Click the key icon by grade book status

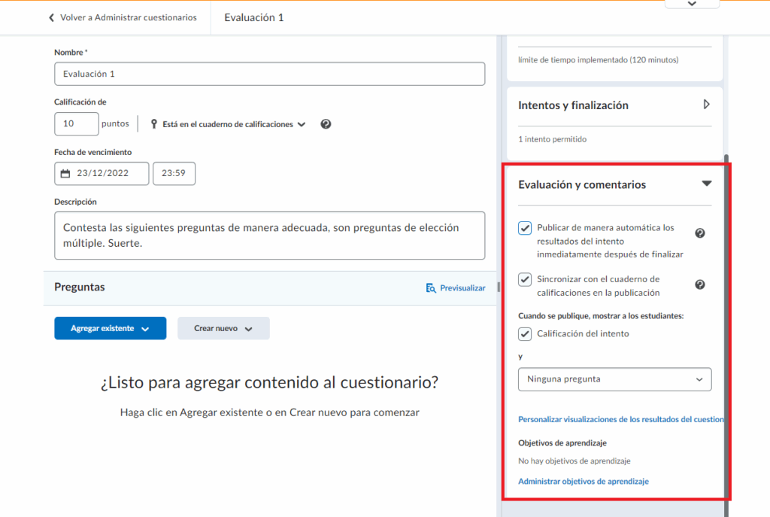(154, 124)
